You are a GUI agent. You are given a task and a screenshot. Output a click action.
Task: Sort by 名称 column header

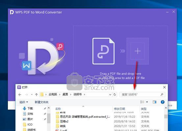(x=58, y=109)
